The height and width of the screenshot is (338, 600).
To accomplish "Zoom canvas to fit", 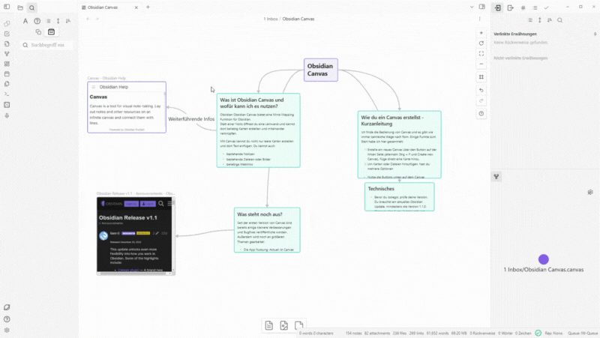I will 481,53.
